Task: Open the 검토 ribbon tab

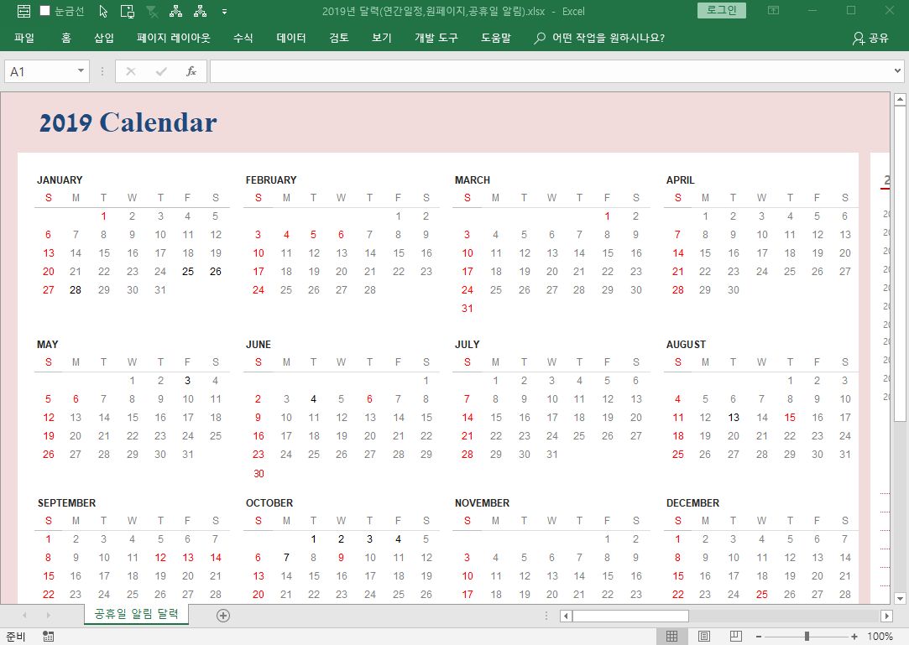Action: [338, 38]
